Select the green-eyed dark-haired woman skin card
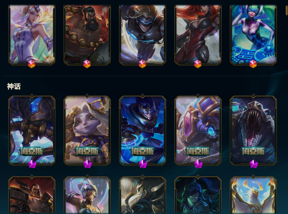The height and width of the screenshot is (214, 288). [x=198, y=195]
